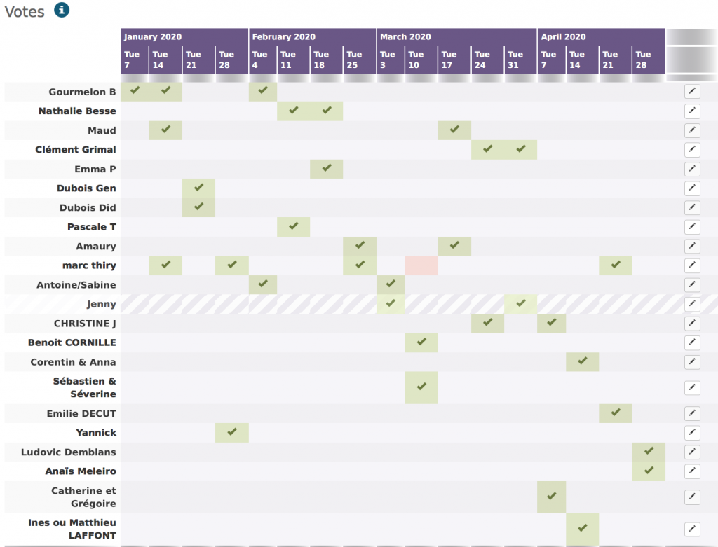The image size is (718, 547).
Task: Edit Antoine/Sabine's votes
Action: (x=692, y=285)
